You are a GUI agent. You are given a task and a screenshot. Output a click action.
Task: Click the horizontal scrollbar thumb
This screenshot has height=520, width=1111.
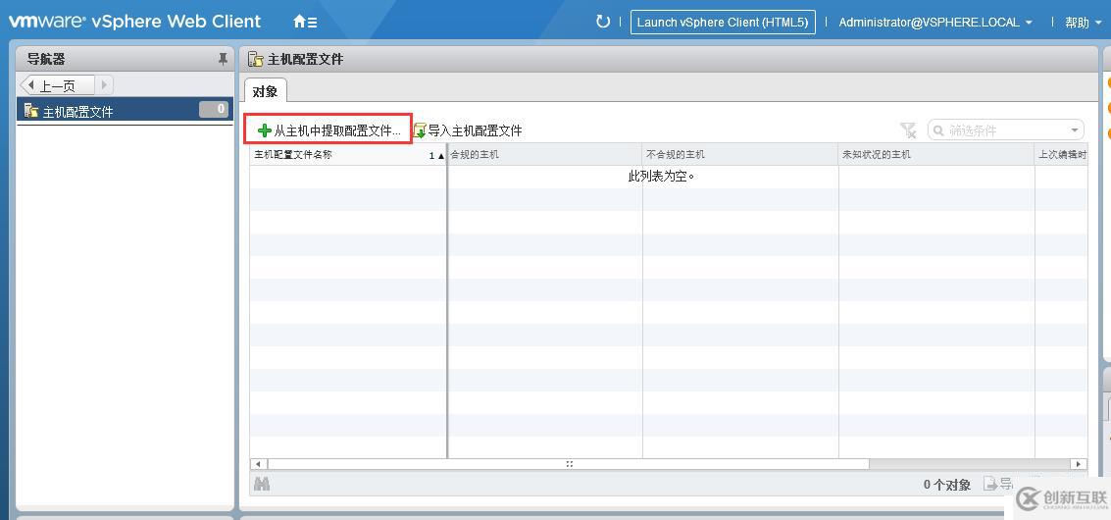pyautogui.click(x=569, y=464)
